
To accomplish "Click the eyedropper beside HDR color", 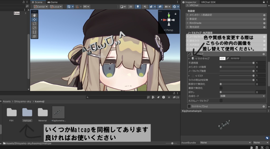I will point(228,58).
